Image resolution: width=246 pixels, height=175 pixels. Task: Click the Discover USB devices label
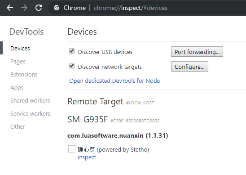coord(105,52)
